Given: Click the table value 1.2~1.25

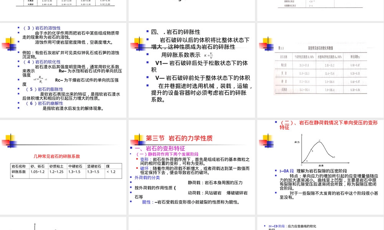Looking at the screenshot, I should (x=56, y=172).
